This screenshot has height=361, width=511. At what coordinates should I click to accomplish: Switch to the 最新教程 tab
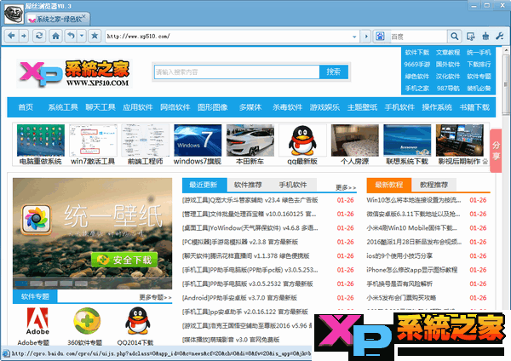tap(389, 185)
